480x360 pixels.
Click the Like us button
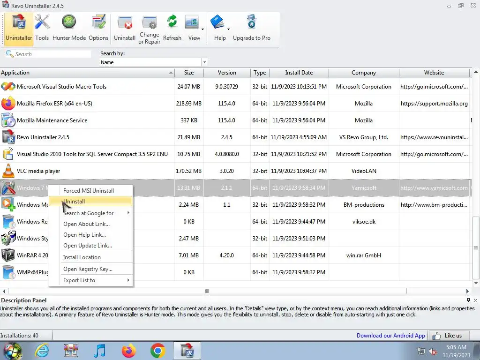click(x=448, y=336)
